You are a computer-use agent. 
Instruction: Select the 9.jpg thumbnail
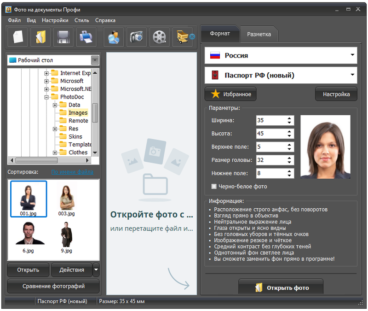[x=67, y=237]
